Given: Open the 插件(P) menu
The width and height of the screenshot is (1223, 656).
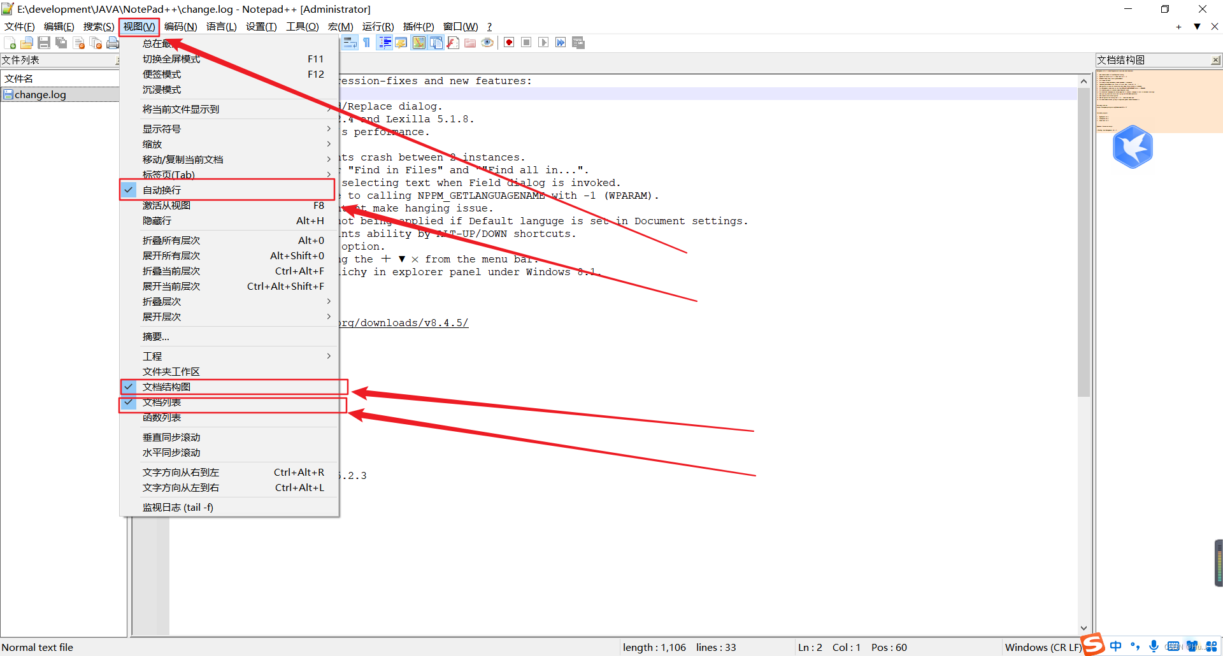Looking at the screenshot, I should pyautogui.click(x=418, y=26).
